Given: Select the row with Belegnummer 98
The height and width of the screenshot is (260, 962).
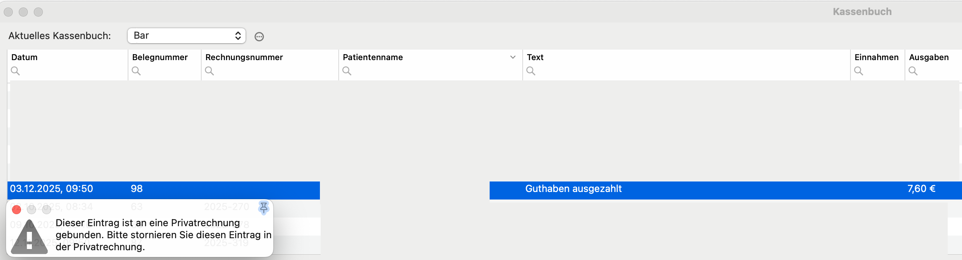Looking at the screenshot, I should tap(485, 190).
